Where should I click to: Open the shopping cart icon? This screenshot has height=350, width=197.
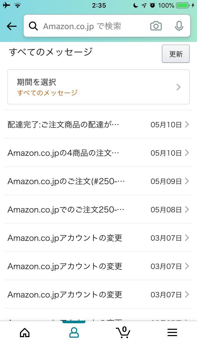click(x=123, y=332)
